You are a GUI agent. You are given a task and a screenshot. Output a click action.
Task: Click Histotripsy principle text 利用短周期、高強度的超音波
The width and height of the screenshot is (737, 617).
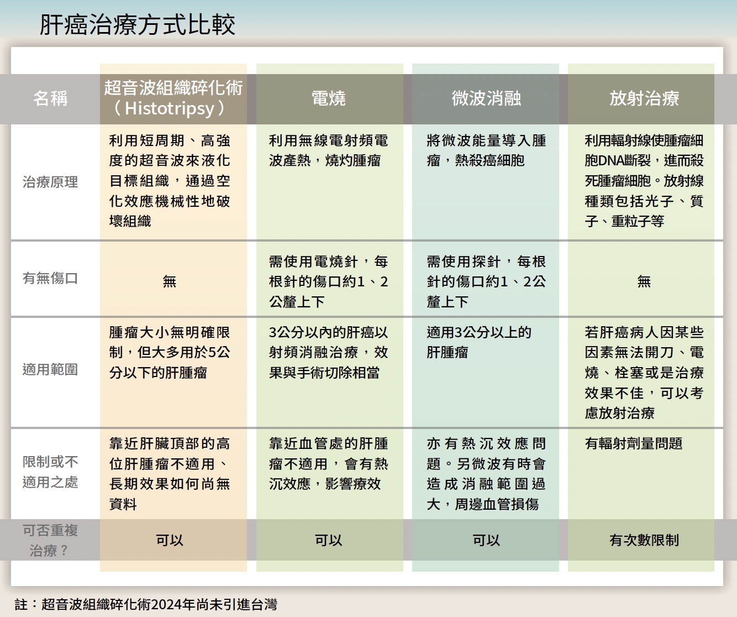170,181
